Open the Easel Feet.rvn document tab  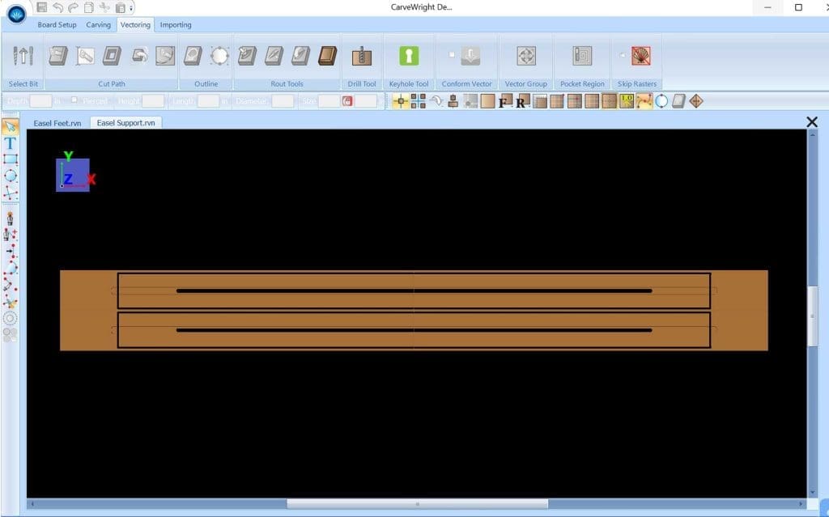coord(57,123)
